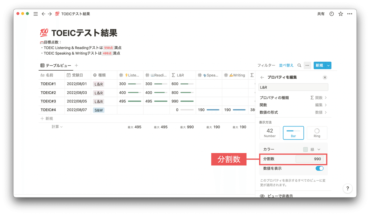Go forward with the right arrow
370x215 pixels.
[50, 14]
